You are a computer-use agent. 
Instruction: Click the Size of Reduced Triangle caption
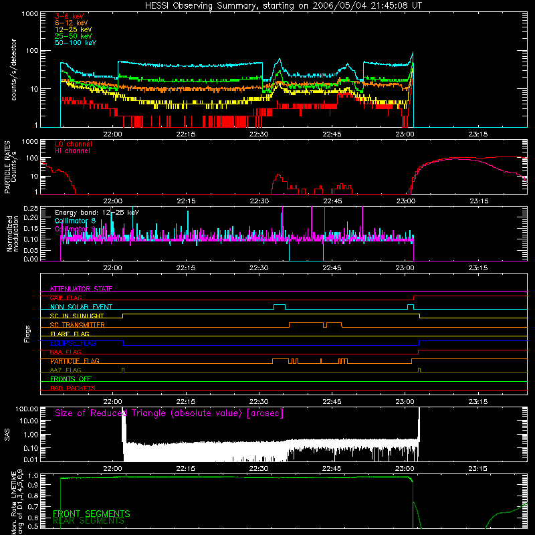click(x=169, y=413)
